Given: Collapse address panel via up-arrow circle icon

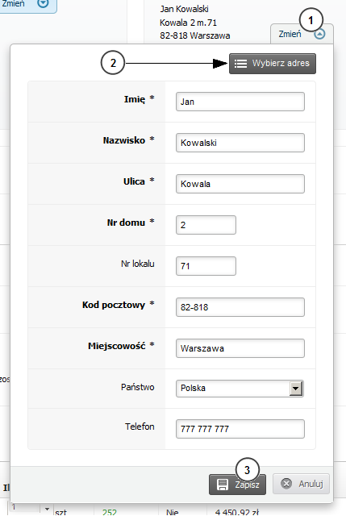Looking at the screenshot, I should click(x=319, y=34).
